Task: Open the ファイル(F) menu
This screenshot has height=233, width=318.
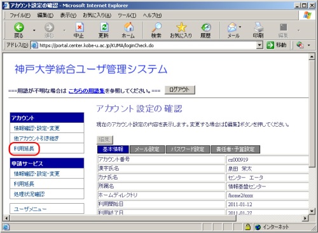Action: [x=20, y=15]
